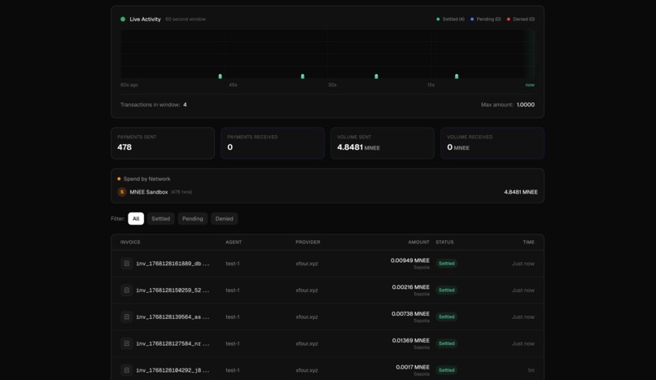Click the Settled legend dot in chart
The height and width of the screenshot is (380, 656).
(438, 20)
